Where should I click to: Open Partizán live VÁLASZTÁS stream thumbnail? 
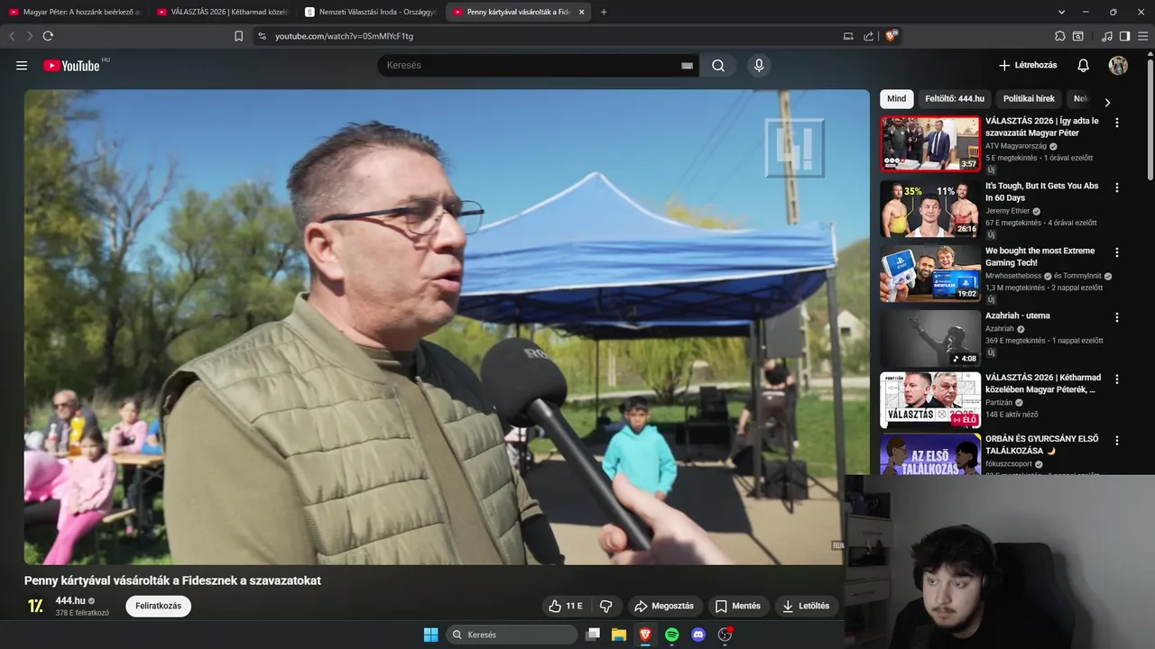click(930, 400)
